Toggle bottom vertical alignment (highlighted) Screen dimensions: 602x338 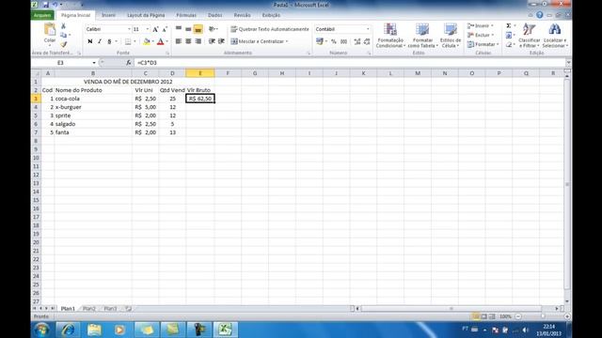pos(198,29)
